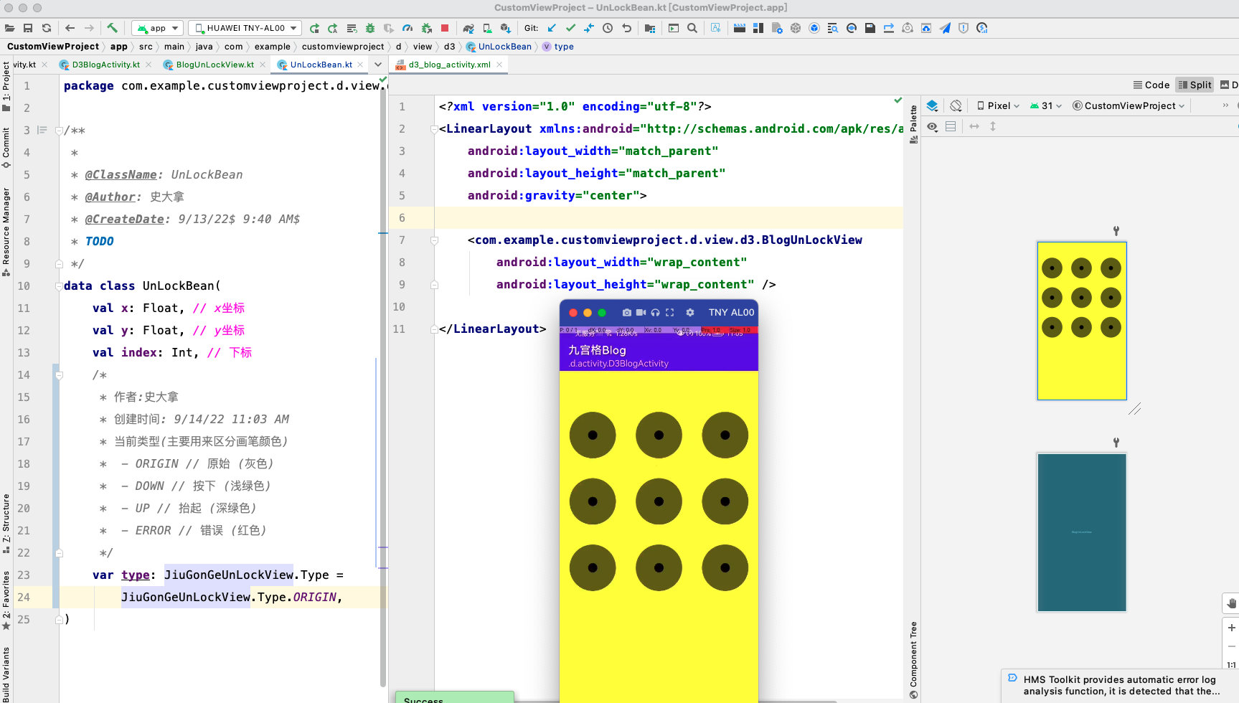Commit changes with the green Git checkmark
The height and width of the screenshot is (703, 1239).
(570, 28)
